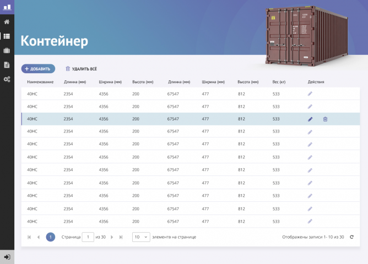
Task: Open the document icon in the sidebar
Action: click(x=7, y=65)
